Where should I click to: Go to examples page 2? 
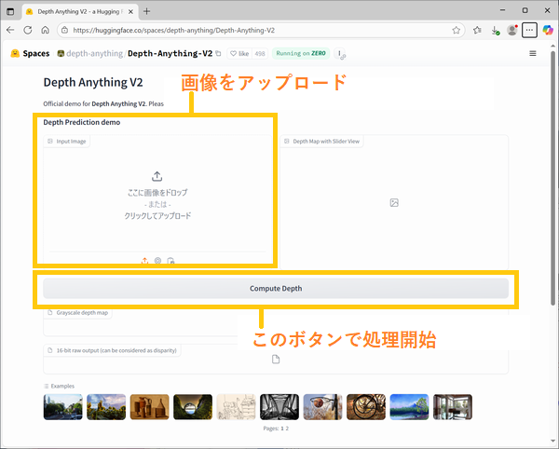pyautogui.click(x=287, y=429)
